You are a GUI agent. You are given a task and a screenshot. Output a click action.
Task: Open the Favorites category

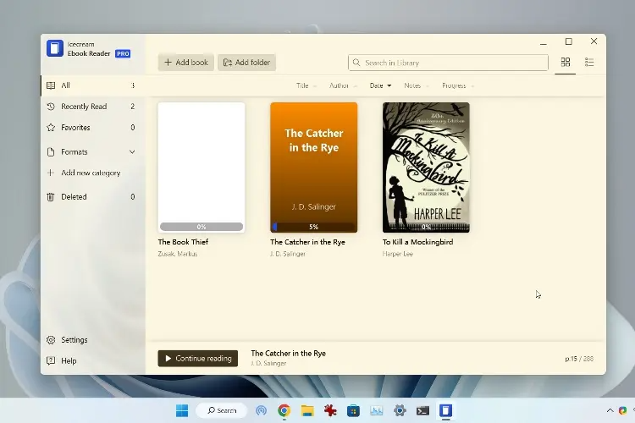point(92,128)
